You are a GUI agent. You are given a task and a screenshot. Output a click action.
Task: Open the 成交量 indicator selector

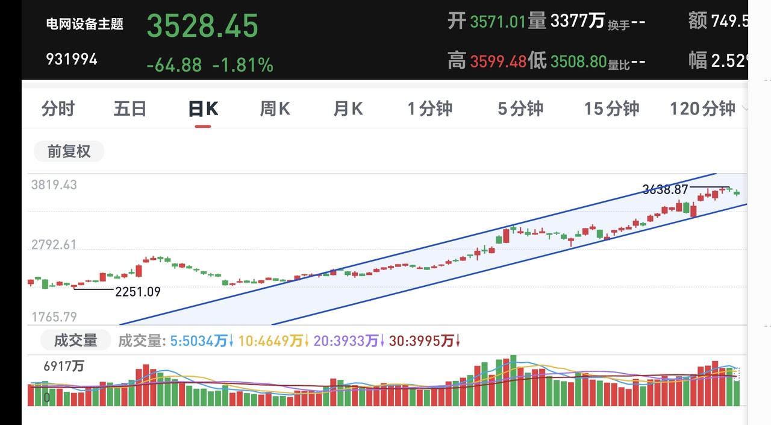tap(76, 341)
